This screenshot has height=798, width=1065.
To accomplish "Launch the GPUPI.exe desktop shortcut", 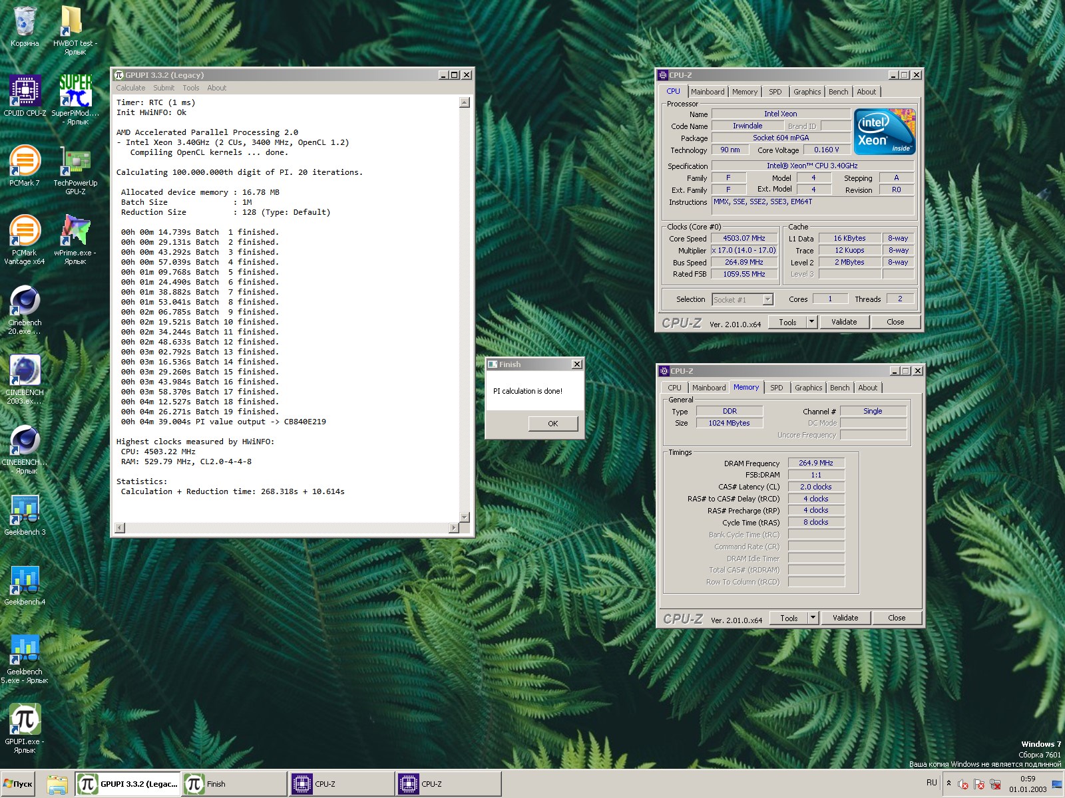I will coord(25,729).
